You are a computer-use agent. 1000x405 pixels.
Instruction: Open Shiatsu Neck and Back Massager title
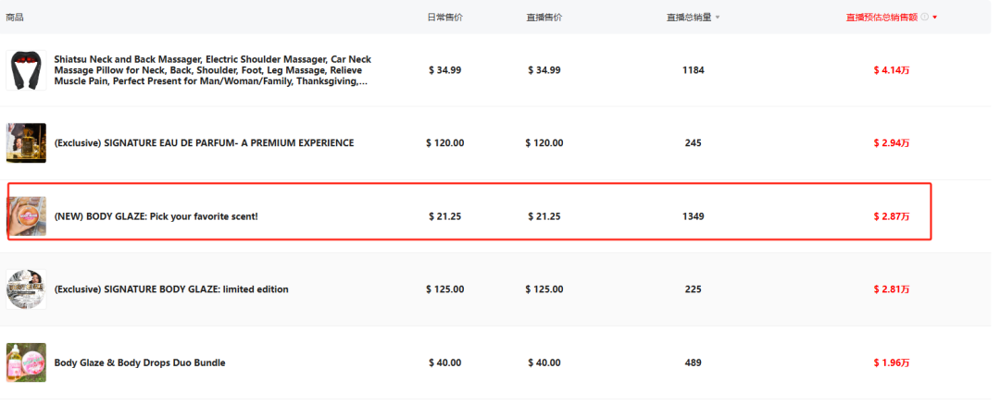pyautogui.click(x=213, y=70)
